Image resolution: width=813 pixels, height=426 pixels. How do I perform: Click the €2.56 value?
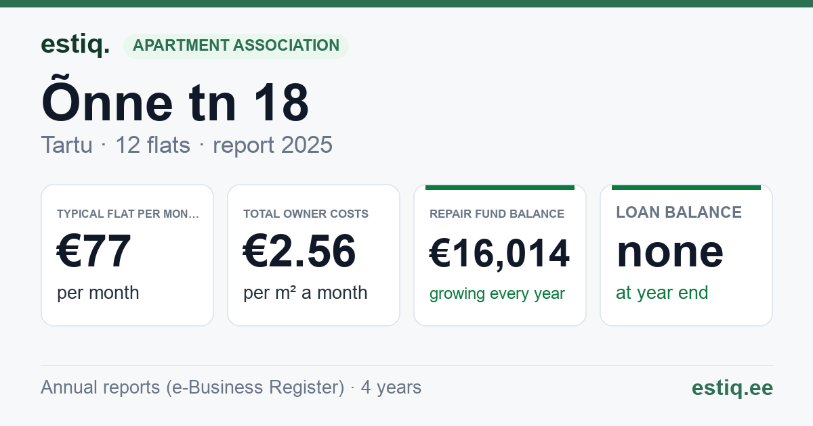pyautogui.click(x=299, y=252)
